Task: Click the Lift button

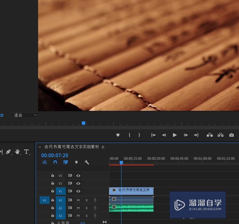Action: [x=210, y=135]
